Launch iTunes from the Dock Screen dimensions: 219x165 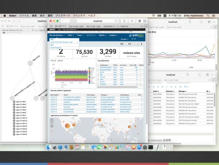point(128,147)
